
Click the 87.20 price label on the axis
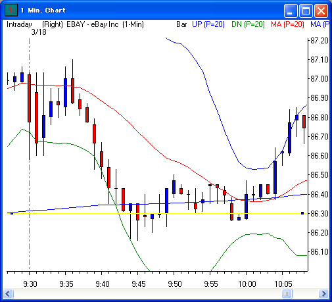point(320,41)
